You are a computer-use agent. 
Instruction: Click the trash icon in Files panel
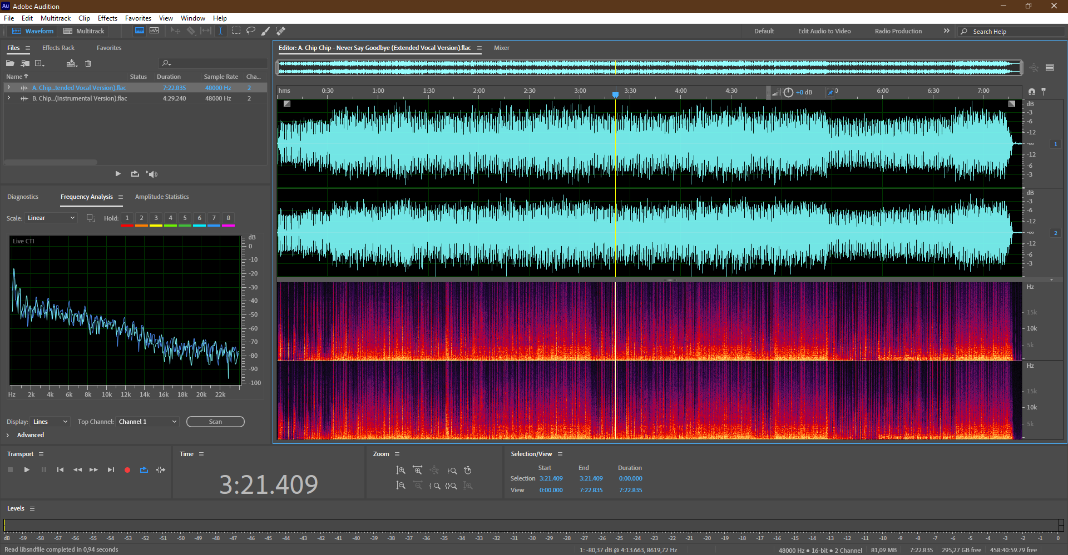point(88,63)
